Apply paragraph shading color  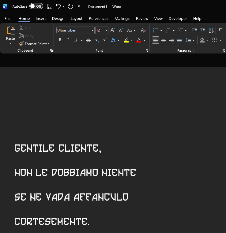coord(202,40)
